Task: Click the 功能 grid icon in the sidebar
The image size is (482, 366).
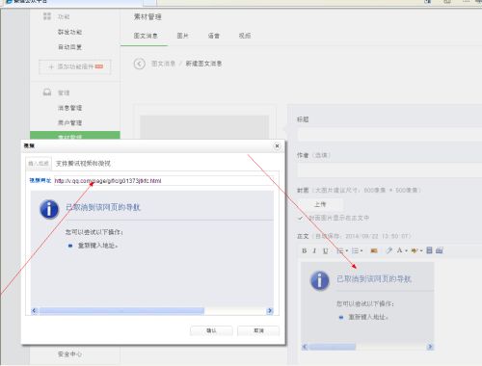Action: pyautogui.click(x=47, y=16)
